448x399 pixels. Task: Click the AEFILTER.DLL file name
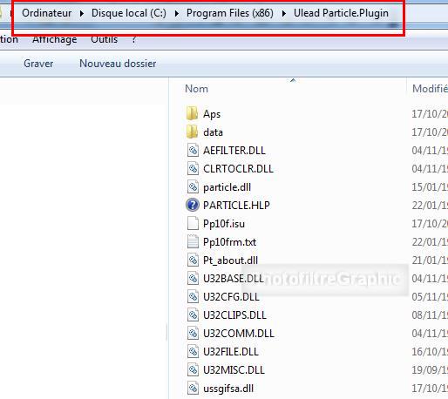click(234, 151)
